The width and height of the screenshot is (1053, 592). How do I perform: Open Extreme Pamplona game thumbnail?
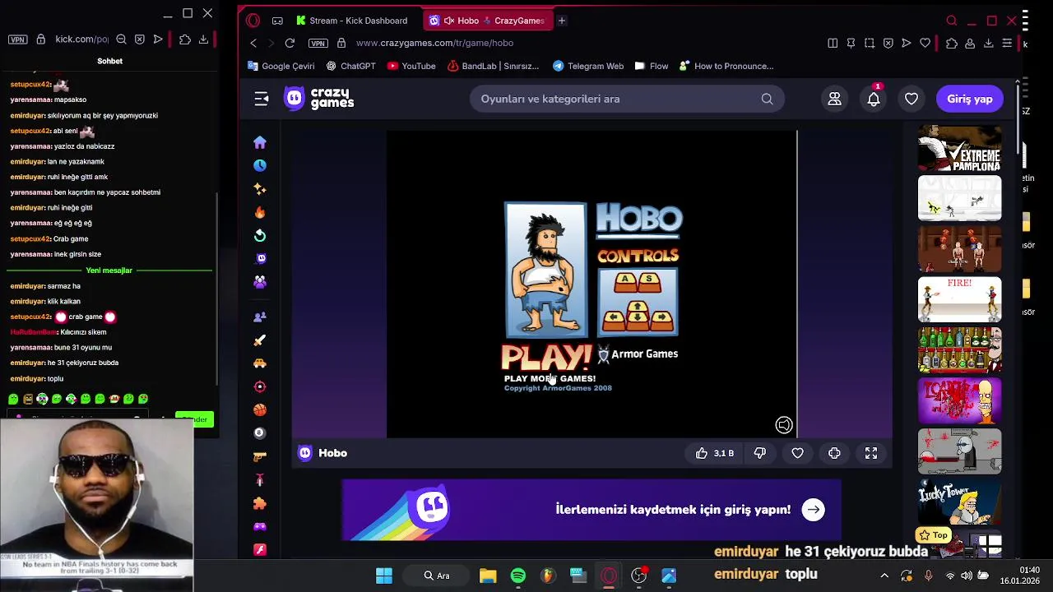pyautogui.click(x=960, y=148)
